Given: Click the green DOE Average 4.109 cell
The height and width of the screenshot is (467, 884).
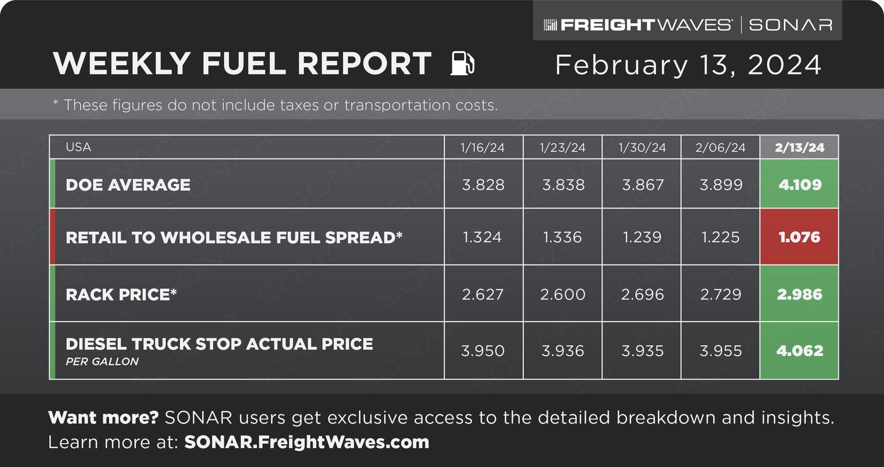Looking at the screenshot, I should 799,184.
